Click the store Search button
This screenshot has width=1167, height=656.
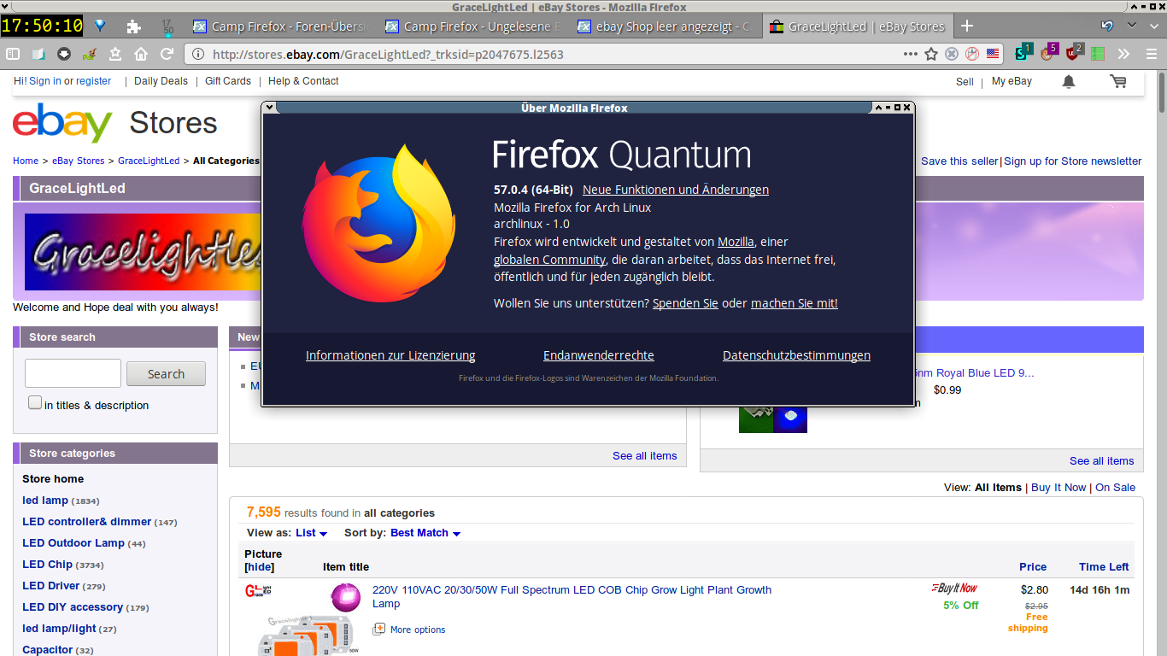click(x=166, y=373)
